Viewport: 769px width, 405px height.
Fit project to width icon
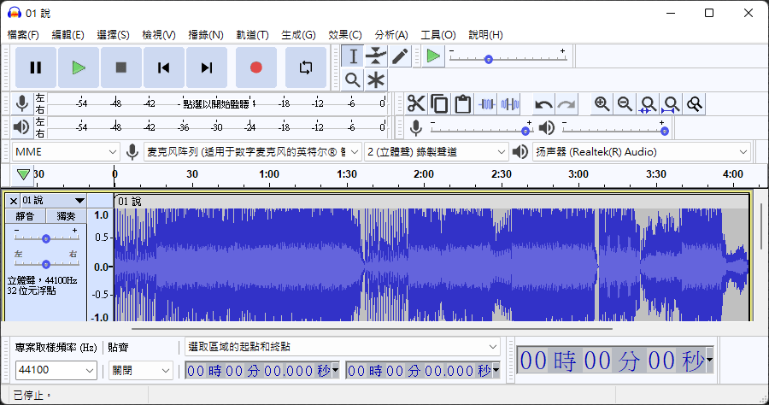pyautogui.click(x=671, y=104)
